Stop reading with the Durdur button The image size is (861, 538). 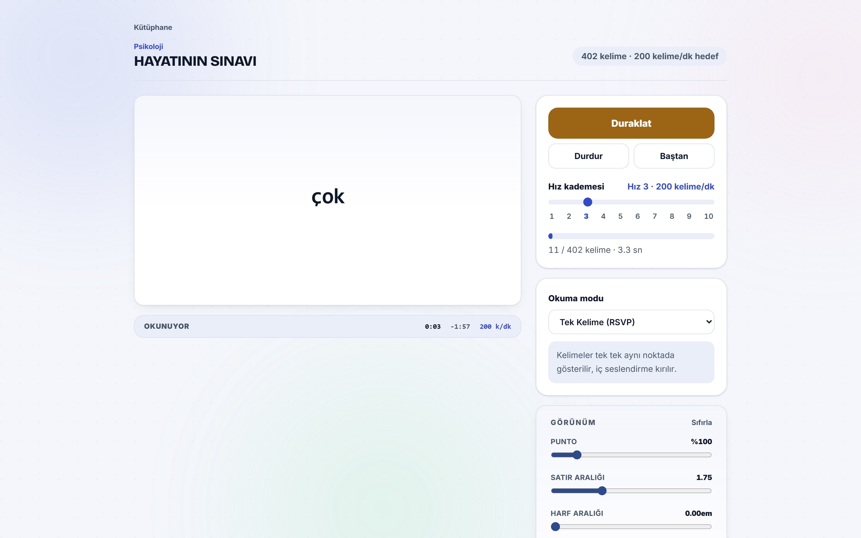click(588, 156)
